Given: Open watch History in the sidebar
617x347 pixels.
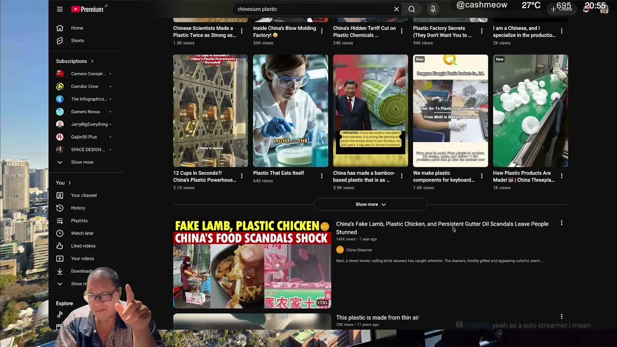Looking at the screenshot, I should pyautogui.click(x=87, y=208).
